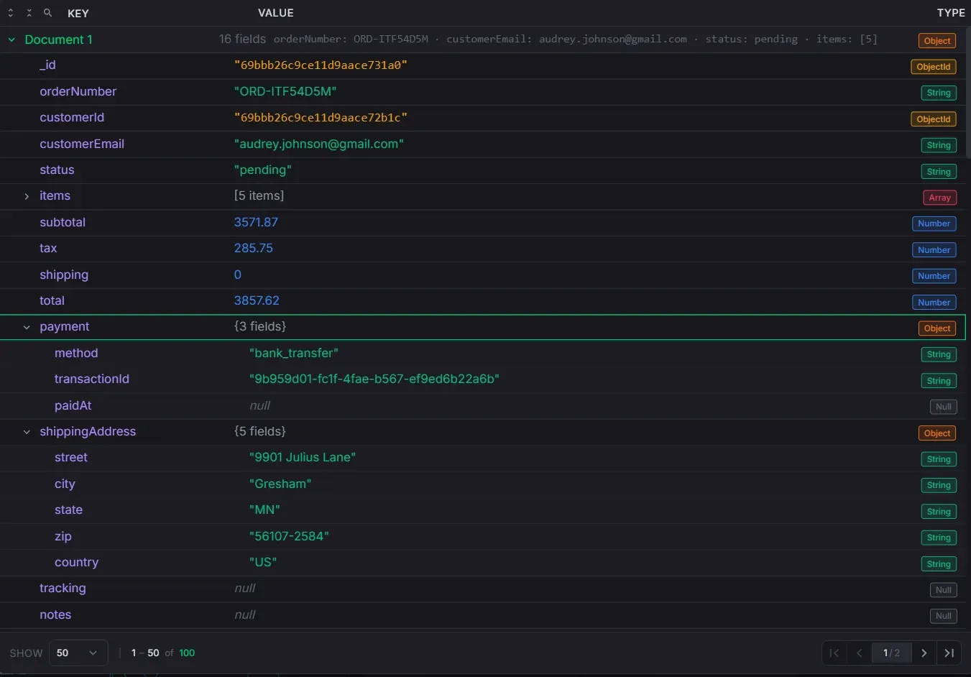Collapse Document 1
This screenshot has width=971, height=677.
point(11,40)
